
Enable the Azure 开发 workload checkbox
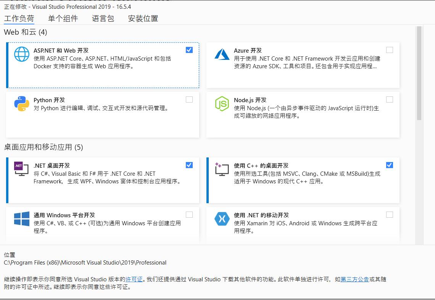click(390, 50)
